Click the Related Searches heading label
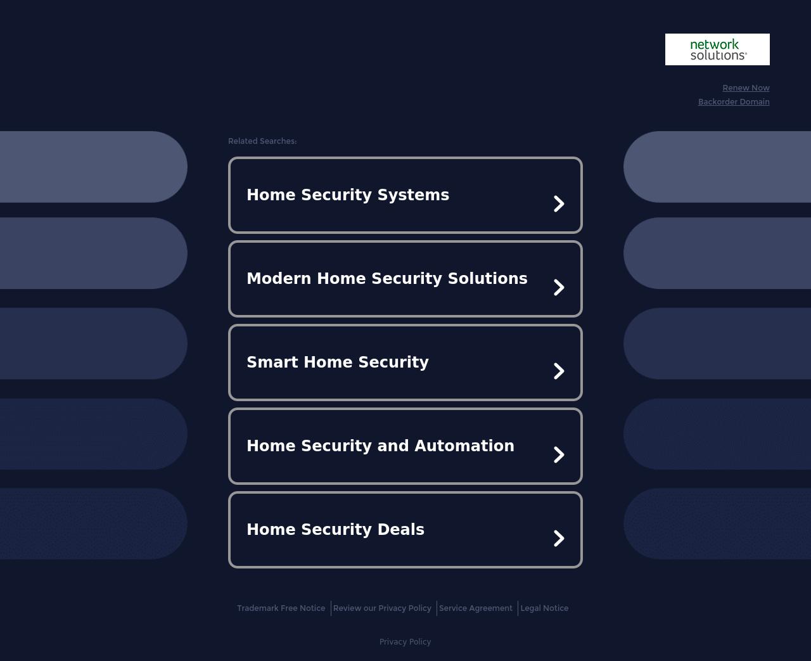The width and height of the screenshot is (811, 661). tap(262, 141)
